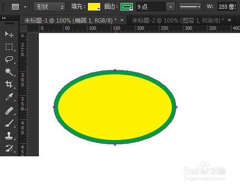Click the left anchor point of ellipse

(x=54, y=107)
